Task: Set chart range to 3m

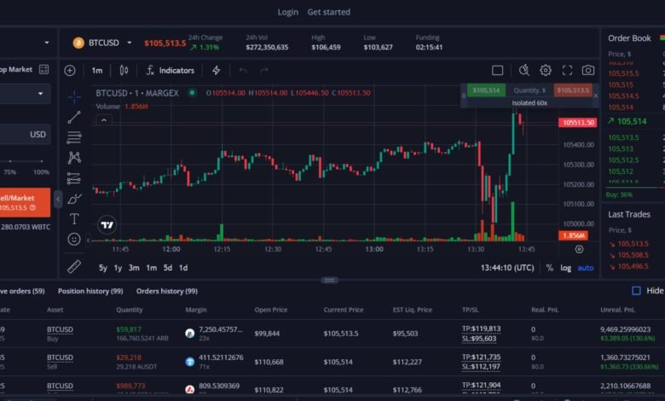Action: [134, 268]
